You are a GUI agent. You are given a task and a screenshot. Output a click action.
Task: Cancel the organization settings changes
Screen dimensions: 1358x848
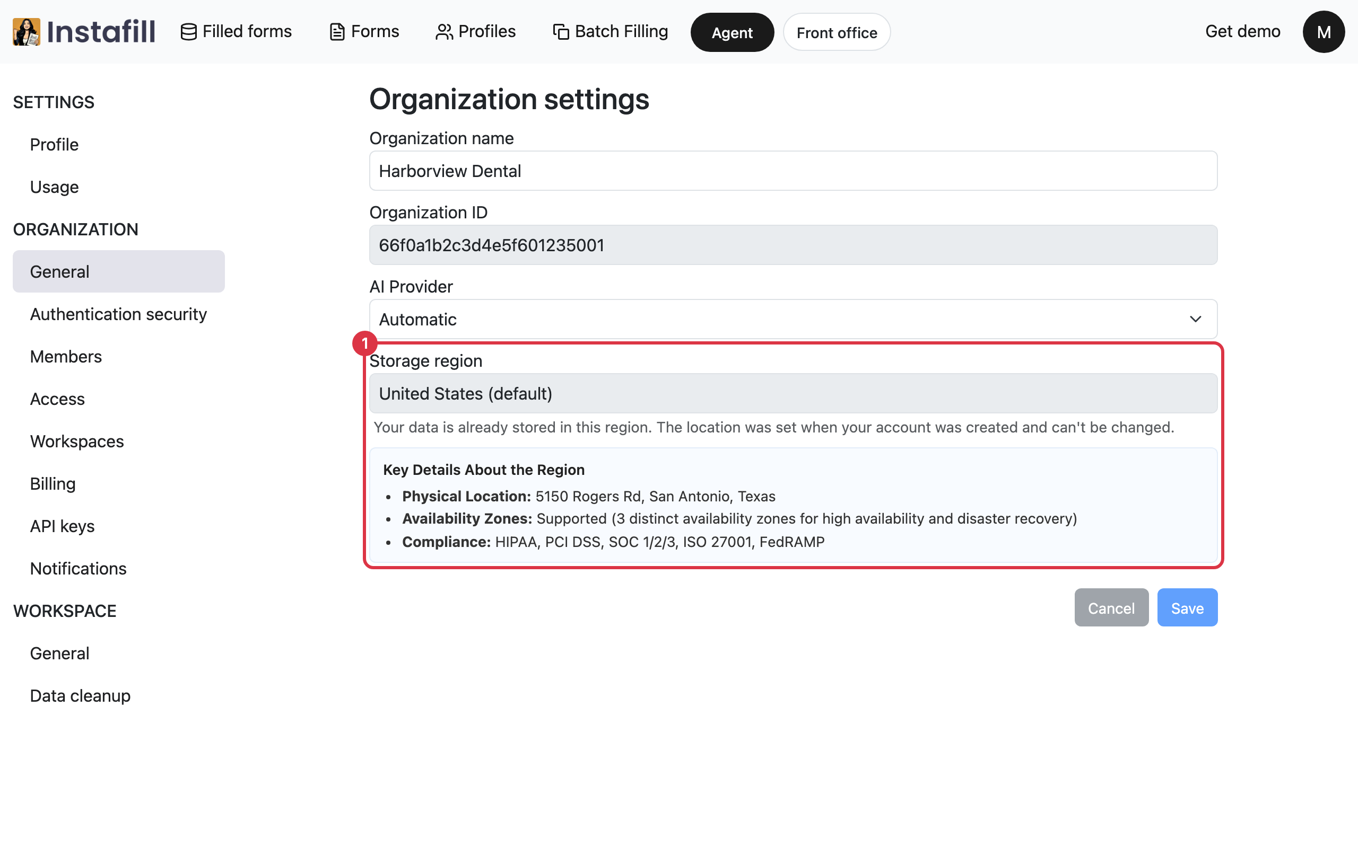(1111, 607)
